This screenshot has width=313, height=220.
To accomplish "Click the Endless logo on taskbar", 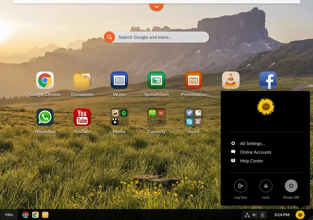I will [9, 215].
